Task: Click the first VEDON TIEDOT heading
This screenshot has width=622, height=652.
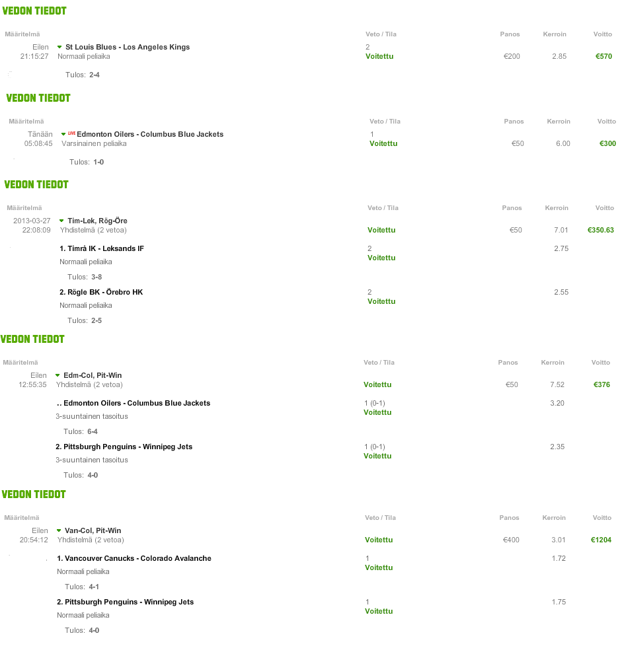Action: point(34,11)
